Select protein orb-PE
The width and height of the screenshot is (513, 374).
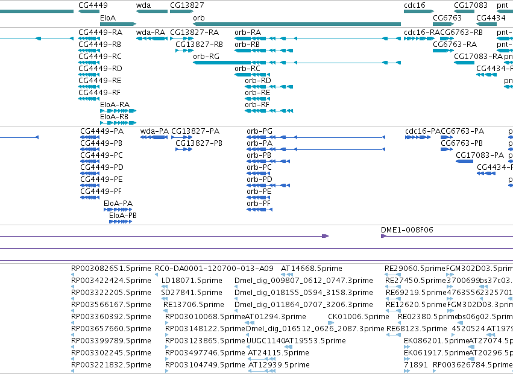point(259,198)
